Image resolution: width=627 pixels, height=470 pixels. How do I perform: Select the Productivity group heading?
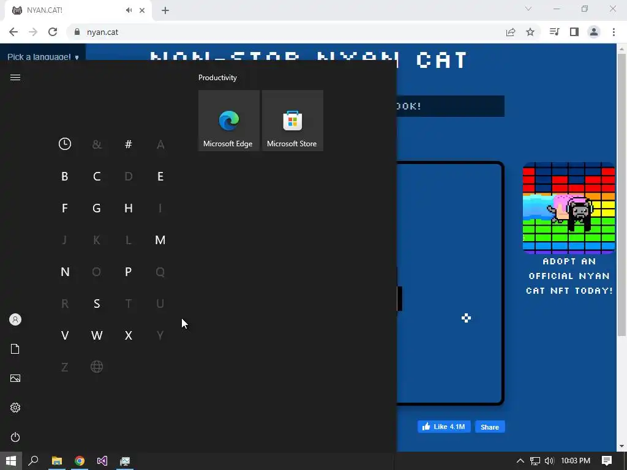(217, 78)
